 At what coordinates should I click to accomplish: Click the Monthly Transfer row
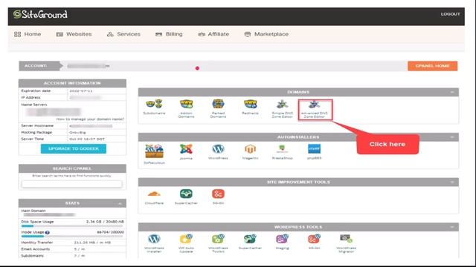pos(72,243)
